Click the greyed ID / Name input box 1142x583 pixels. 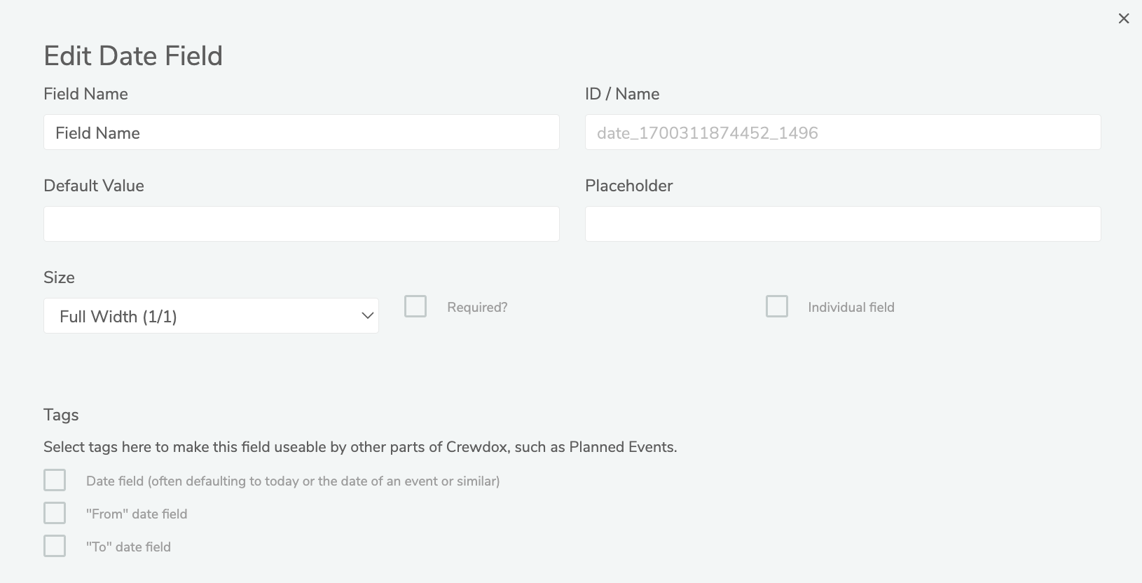click(x=842, y=132)
